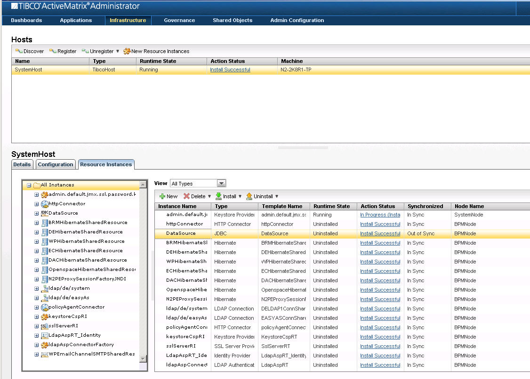Switch to the Details tab
The width and height of the screenshot is (530, 379).
pyautogui.click(x=22, y=164)
